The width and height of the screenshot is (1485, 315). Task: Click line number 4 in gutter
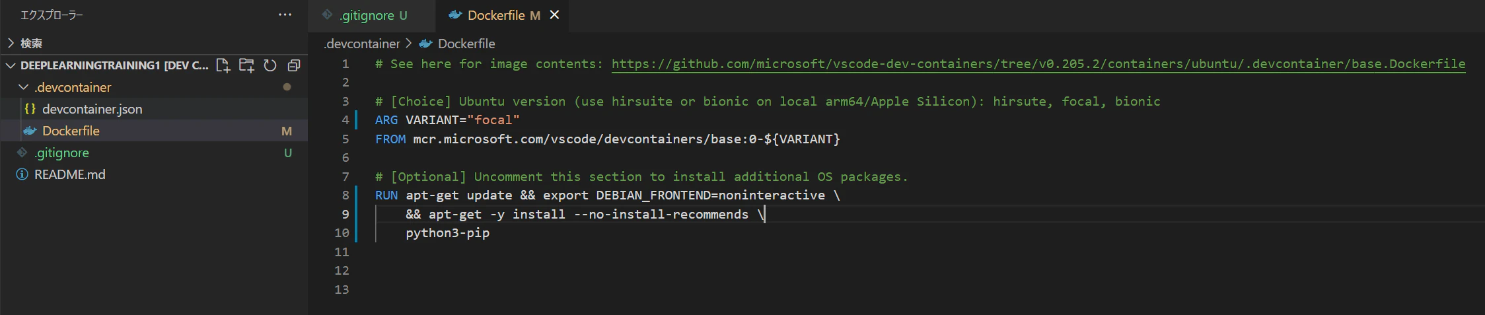(345, 120)
